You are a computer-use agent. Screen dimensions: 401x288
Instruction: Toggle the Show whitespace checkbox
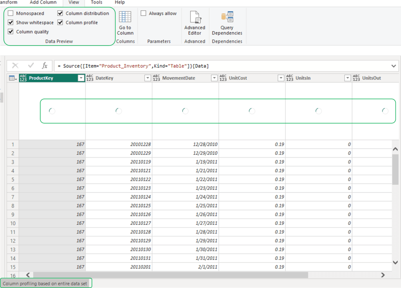[x=11, y=23]
